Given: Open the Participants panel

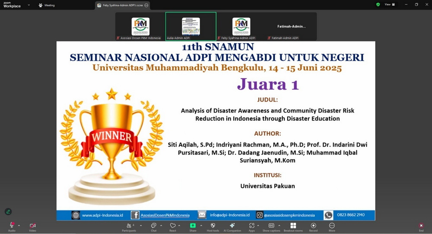Looking at the screenshot, I should pyautogui.click(x=129, y=227).
